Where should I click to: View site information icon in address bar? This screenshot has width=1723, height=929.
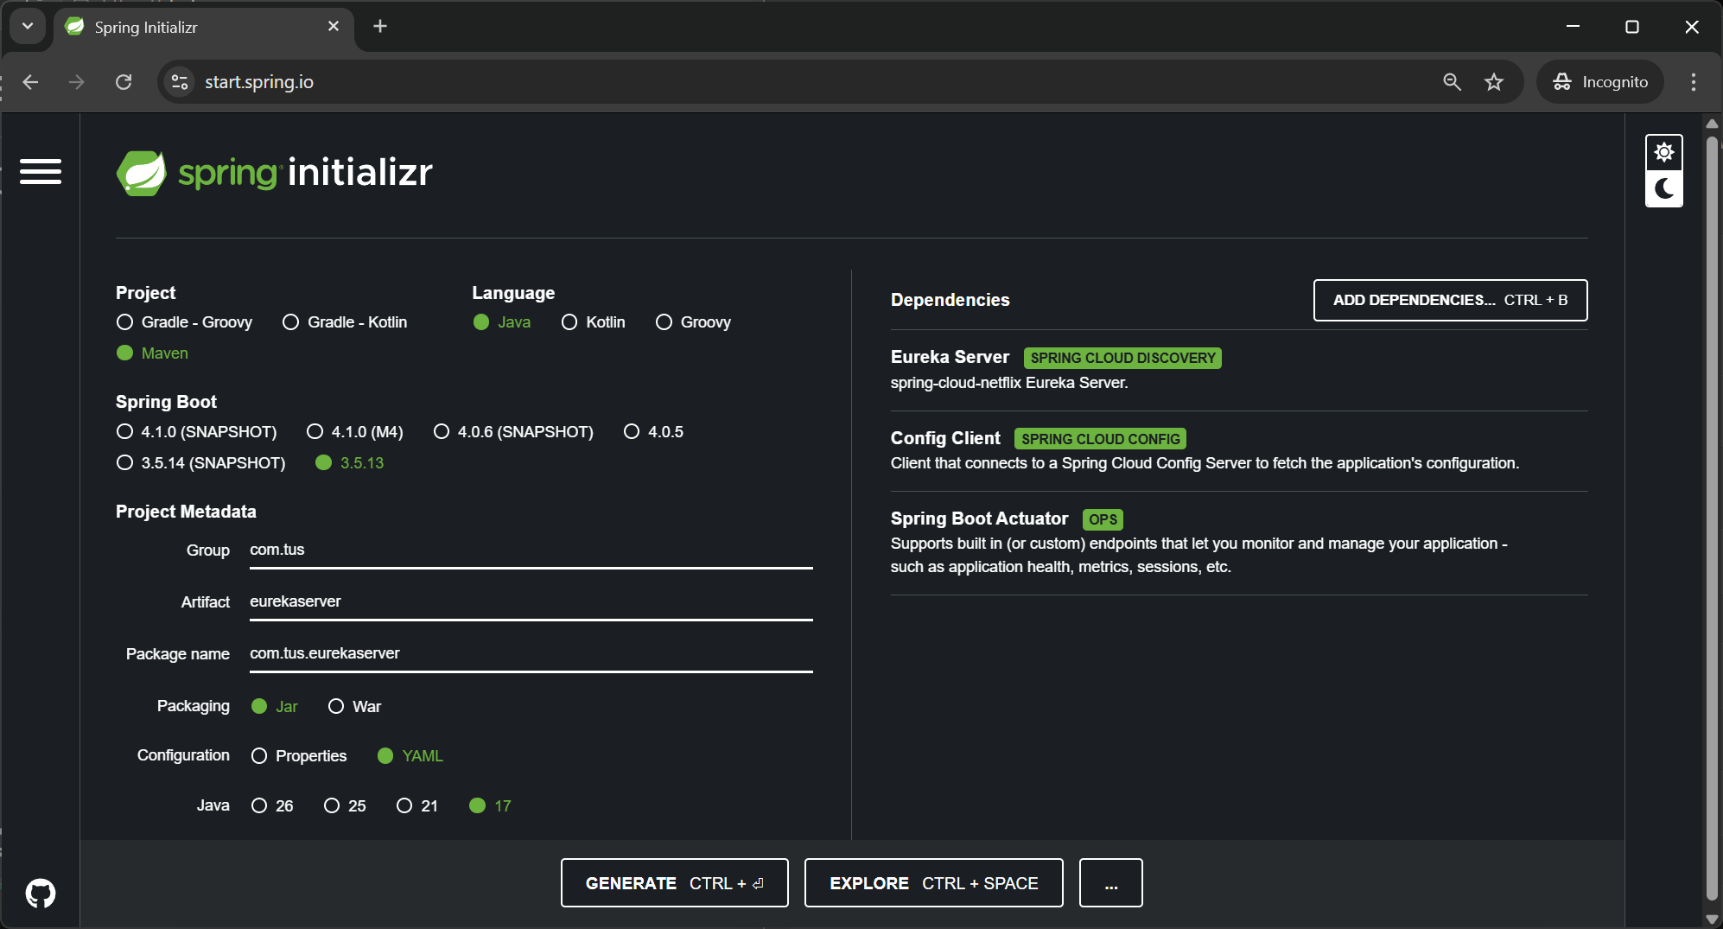(180, 82)
